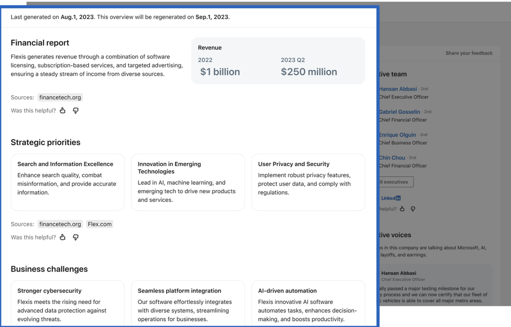Click the Sep.1, 2023 regeneration date
Viewport: 511px width, 327px height.
pyautogui.click(x=212, y=17)
